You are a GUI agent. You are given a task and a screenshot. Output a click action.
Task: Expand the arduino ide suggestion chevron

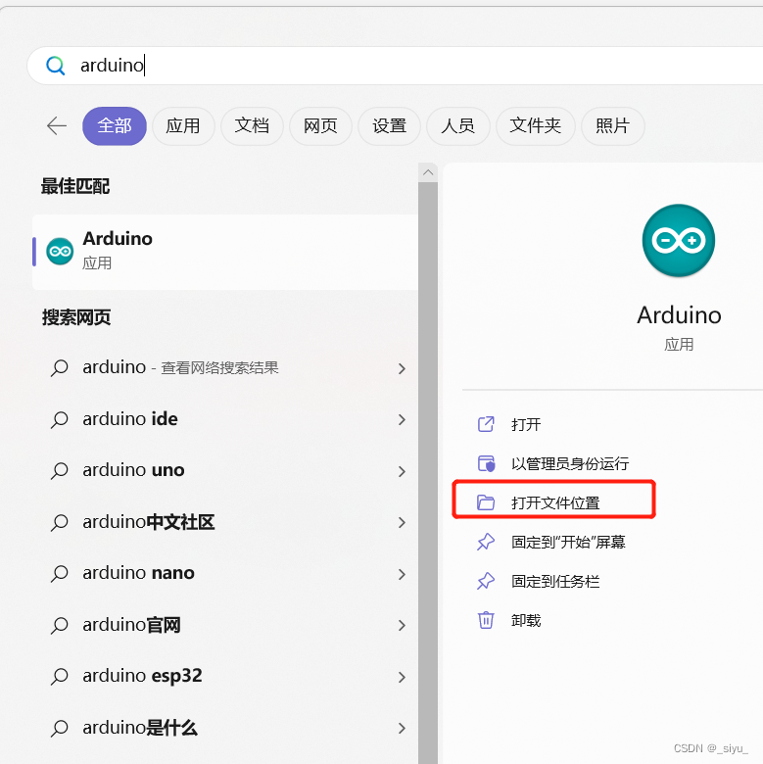coord(402,419)
